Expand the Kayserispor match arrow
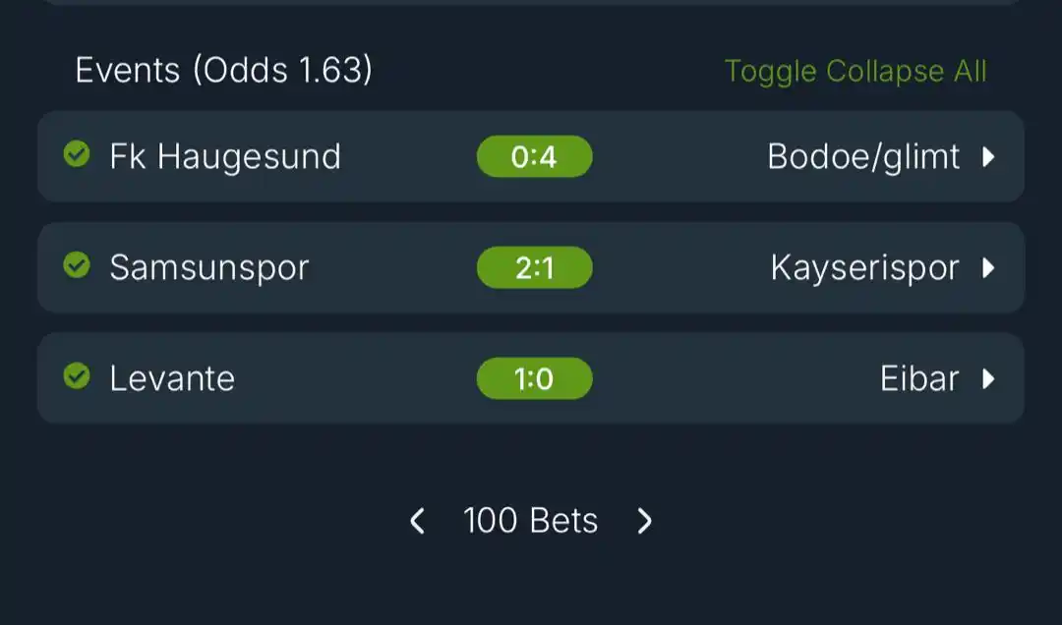 tap(989, 268)
